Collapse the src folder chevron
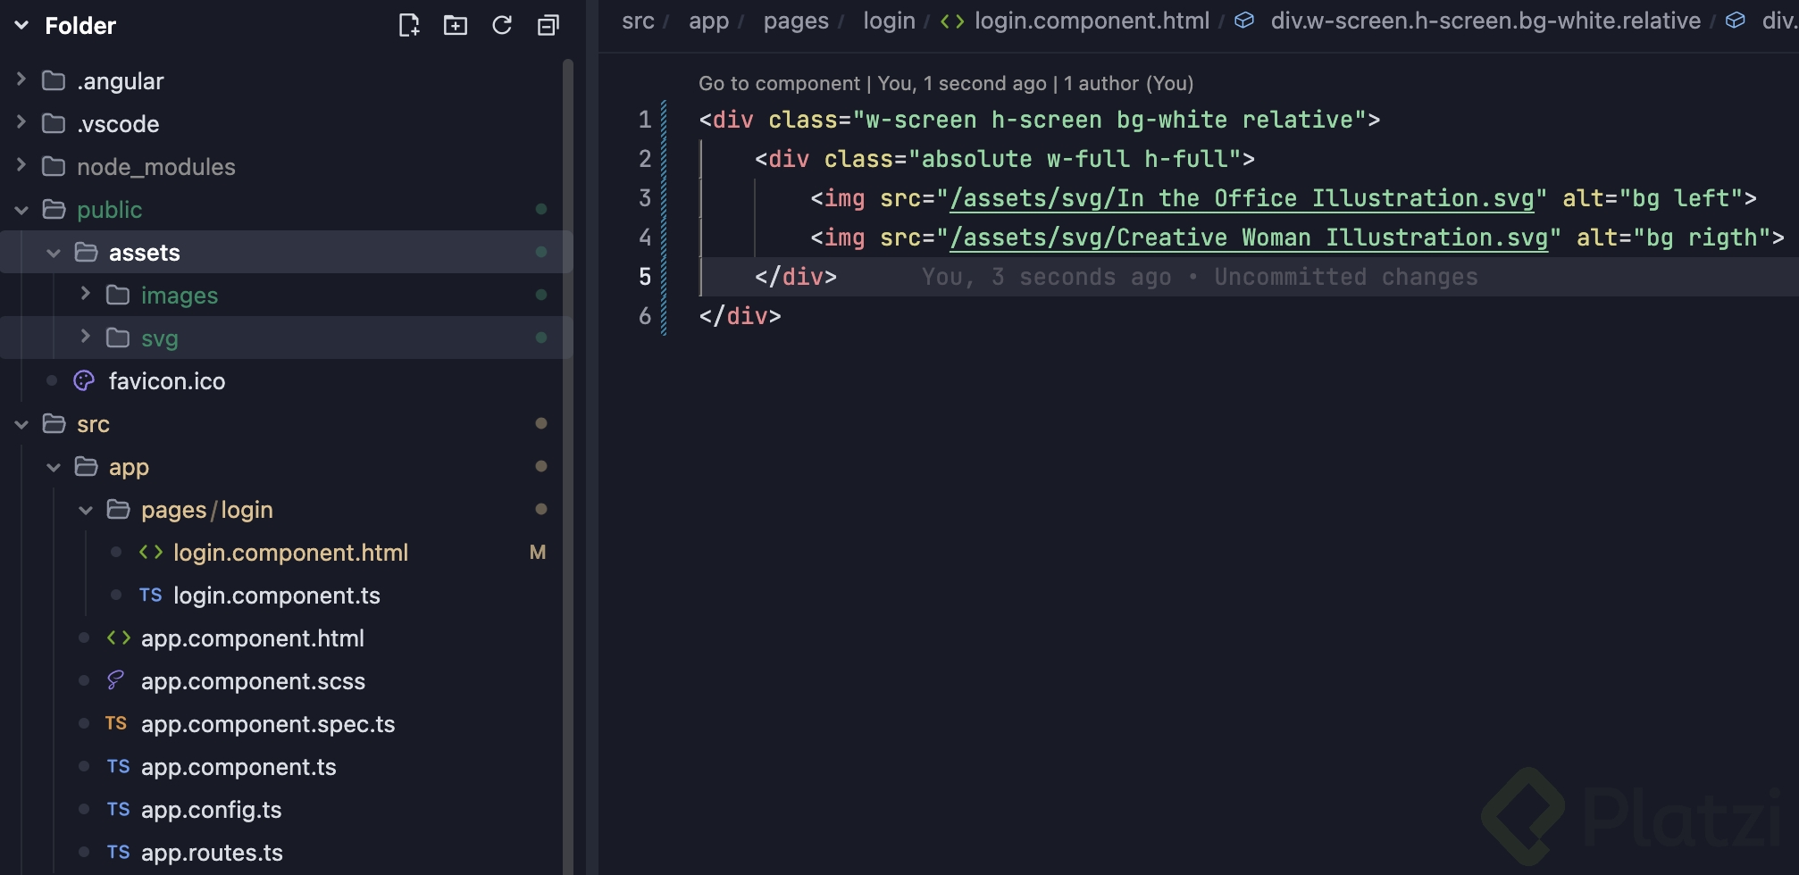Viewport: 1799px width, 875px height. click(x=21, y=424)
